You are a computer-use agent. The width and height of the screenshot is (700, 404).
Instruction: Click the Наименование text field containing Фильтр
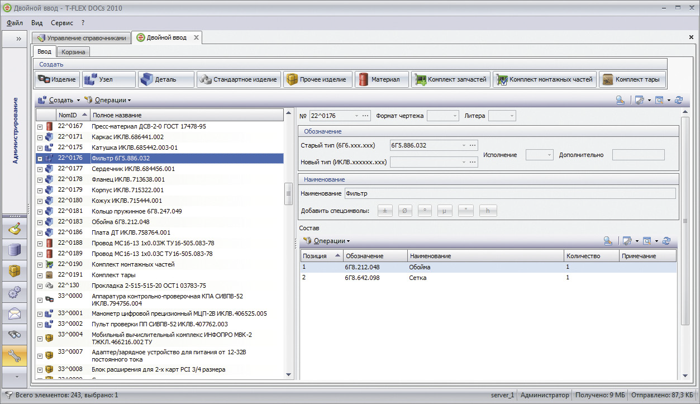509,193
